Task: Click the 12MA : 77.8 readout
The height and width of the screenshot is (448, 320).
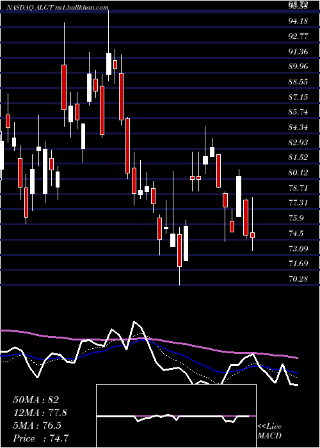Action: [x=40, y=413]
